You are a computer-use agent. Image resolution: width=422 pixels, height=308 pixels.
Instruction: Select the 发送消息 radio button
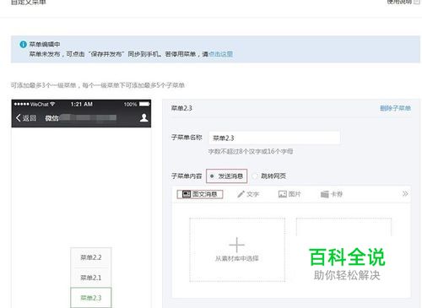(x=212, y=176)
